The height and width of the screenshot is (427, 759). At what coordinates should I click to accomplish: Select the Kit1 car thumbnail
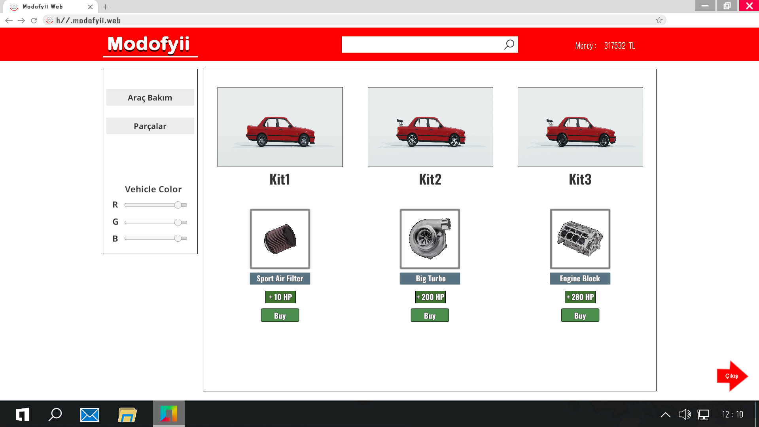click(280, 127)
